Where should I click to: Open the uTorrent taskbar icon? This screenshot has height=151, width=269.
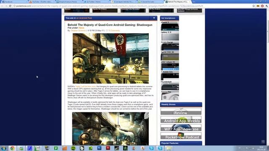(x=56, y=148)
